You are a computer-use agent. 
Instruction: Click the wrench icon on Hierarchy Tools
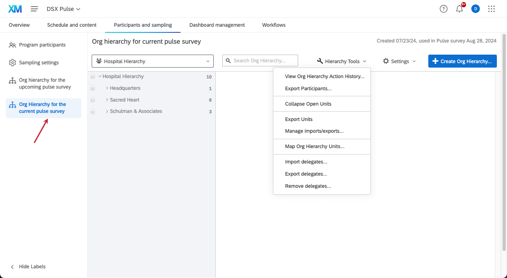click(x=320, y=61)
